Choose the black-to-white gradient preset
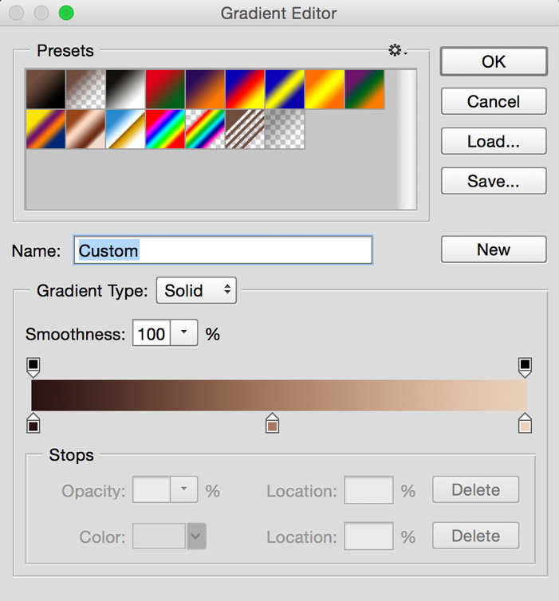Image resolution: width=559 pixels, height=601 pixels. (125, 89)
